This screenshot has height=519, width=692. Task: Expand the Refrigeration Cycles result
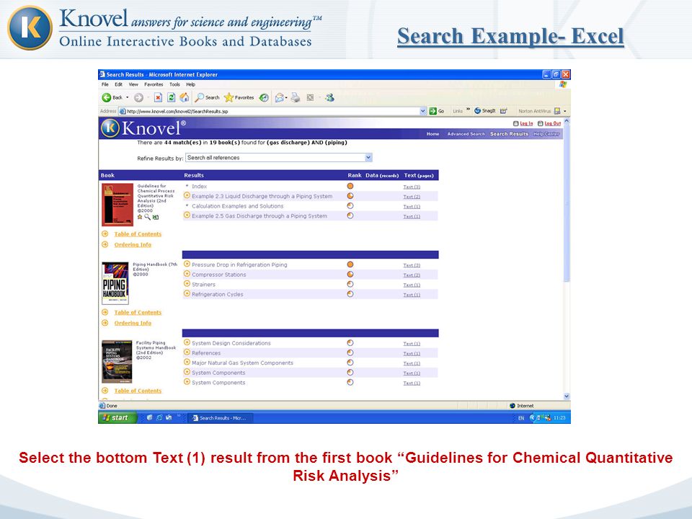187,293
